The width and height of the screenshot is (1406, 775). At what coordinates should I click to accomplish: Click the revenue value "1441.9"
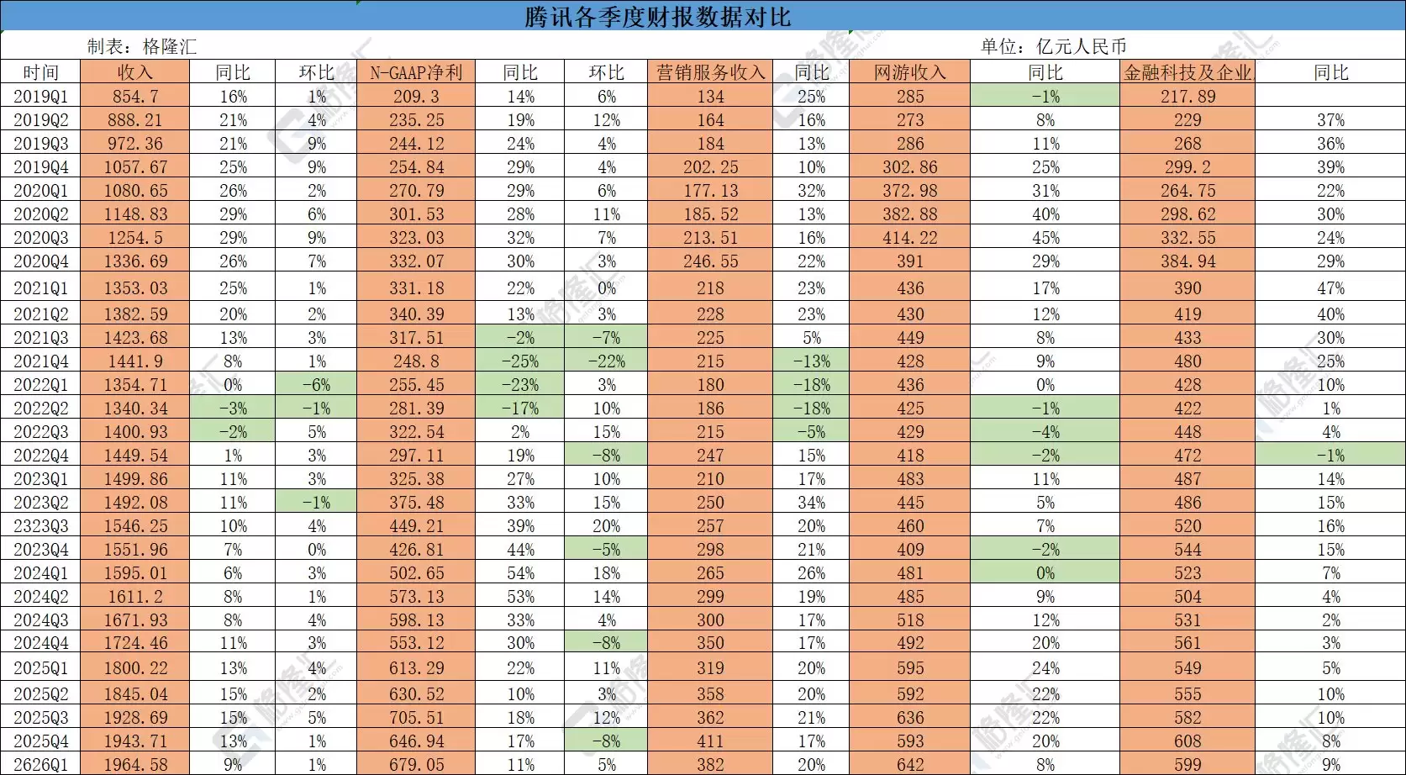click(x=136, y=361)
